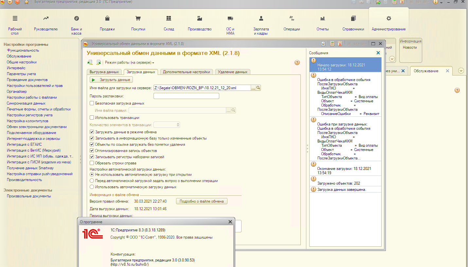Enable Обрезать строки справа checkbox
The height and width of the screenshot is (267, 468).
(x=92, y=163)
